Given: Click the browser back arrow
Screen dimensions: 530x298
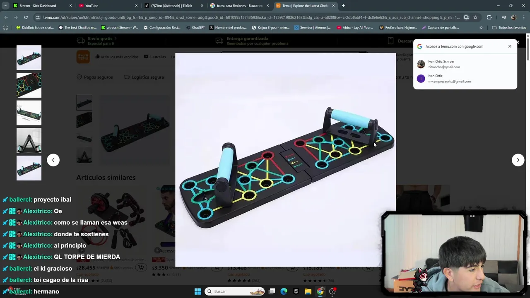Looking at the screenshot, I should tap(6, 17).
